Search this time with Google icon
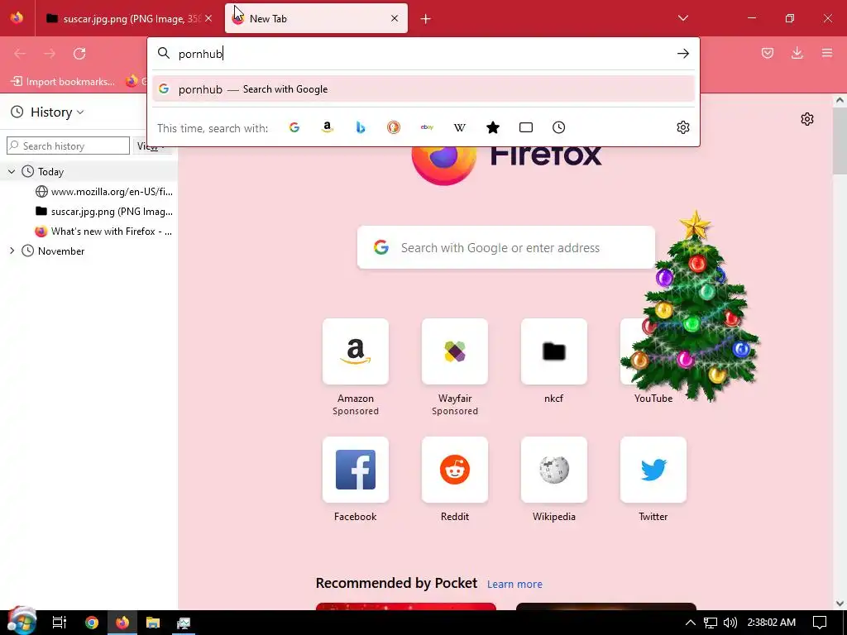847x635 pixels. (x=294, y=127)
